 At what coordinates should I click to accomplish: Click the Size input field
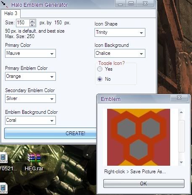click(x=23, y=23)
